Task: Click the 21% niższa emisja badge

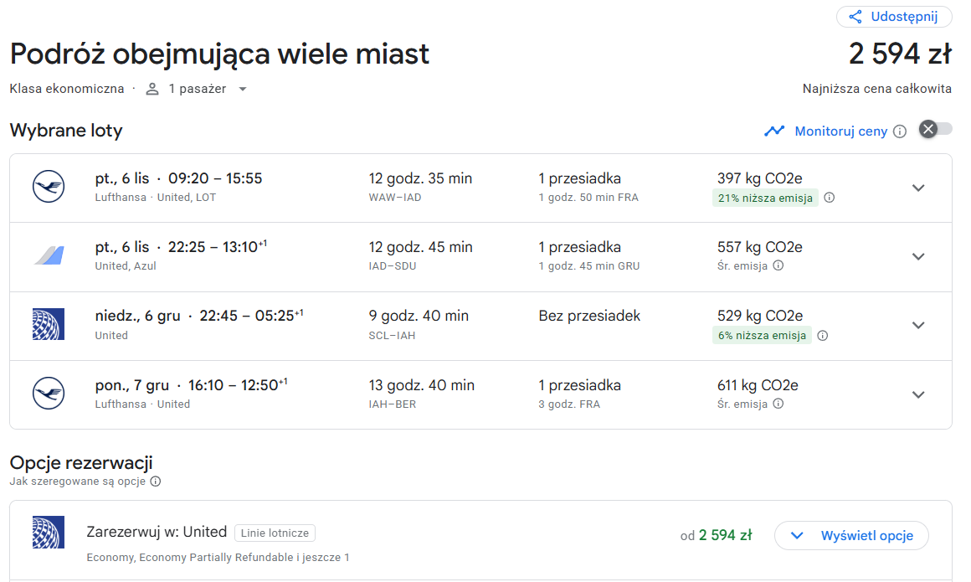Action: pyautogui.click(x=765, y=198)
